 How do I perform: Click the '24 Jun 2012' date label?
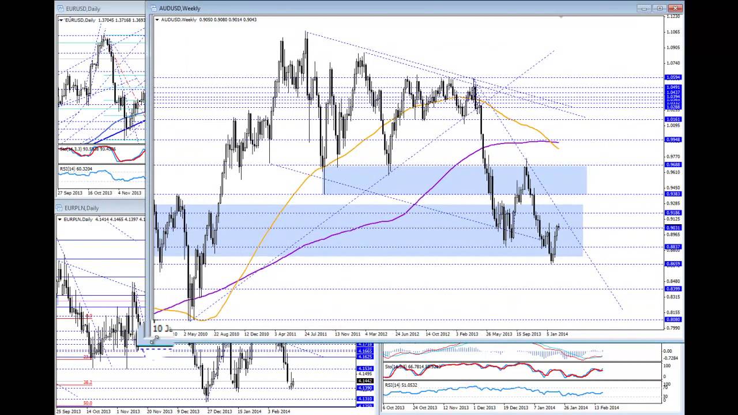pyautogui.click(x=407, y=334)
